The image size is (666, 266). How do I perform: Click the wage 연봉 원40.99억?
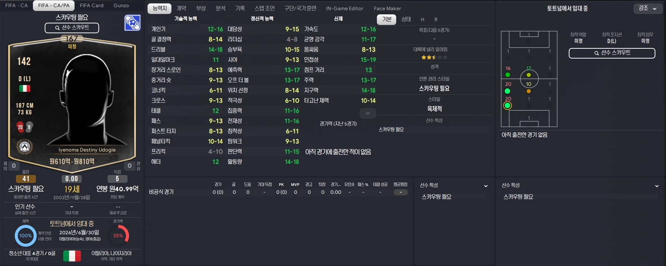(117, 189)
